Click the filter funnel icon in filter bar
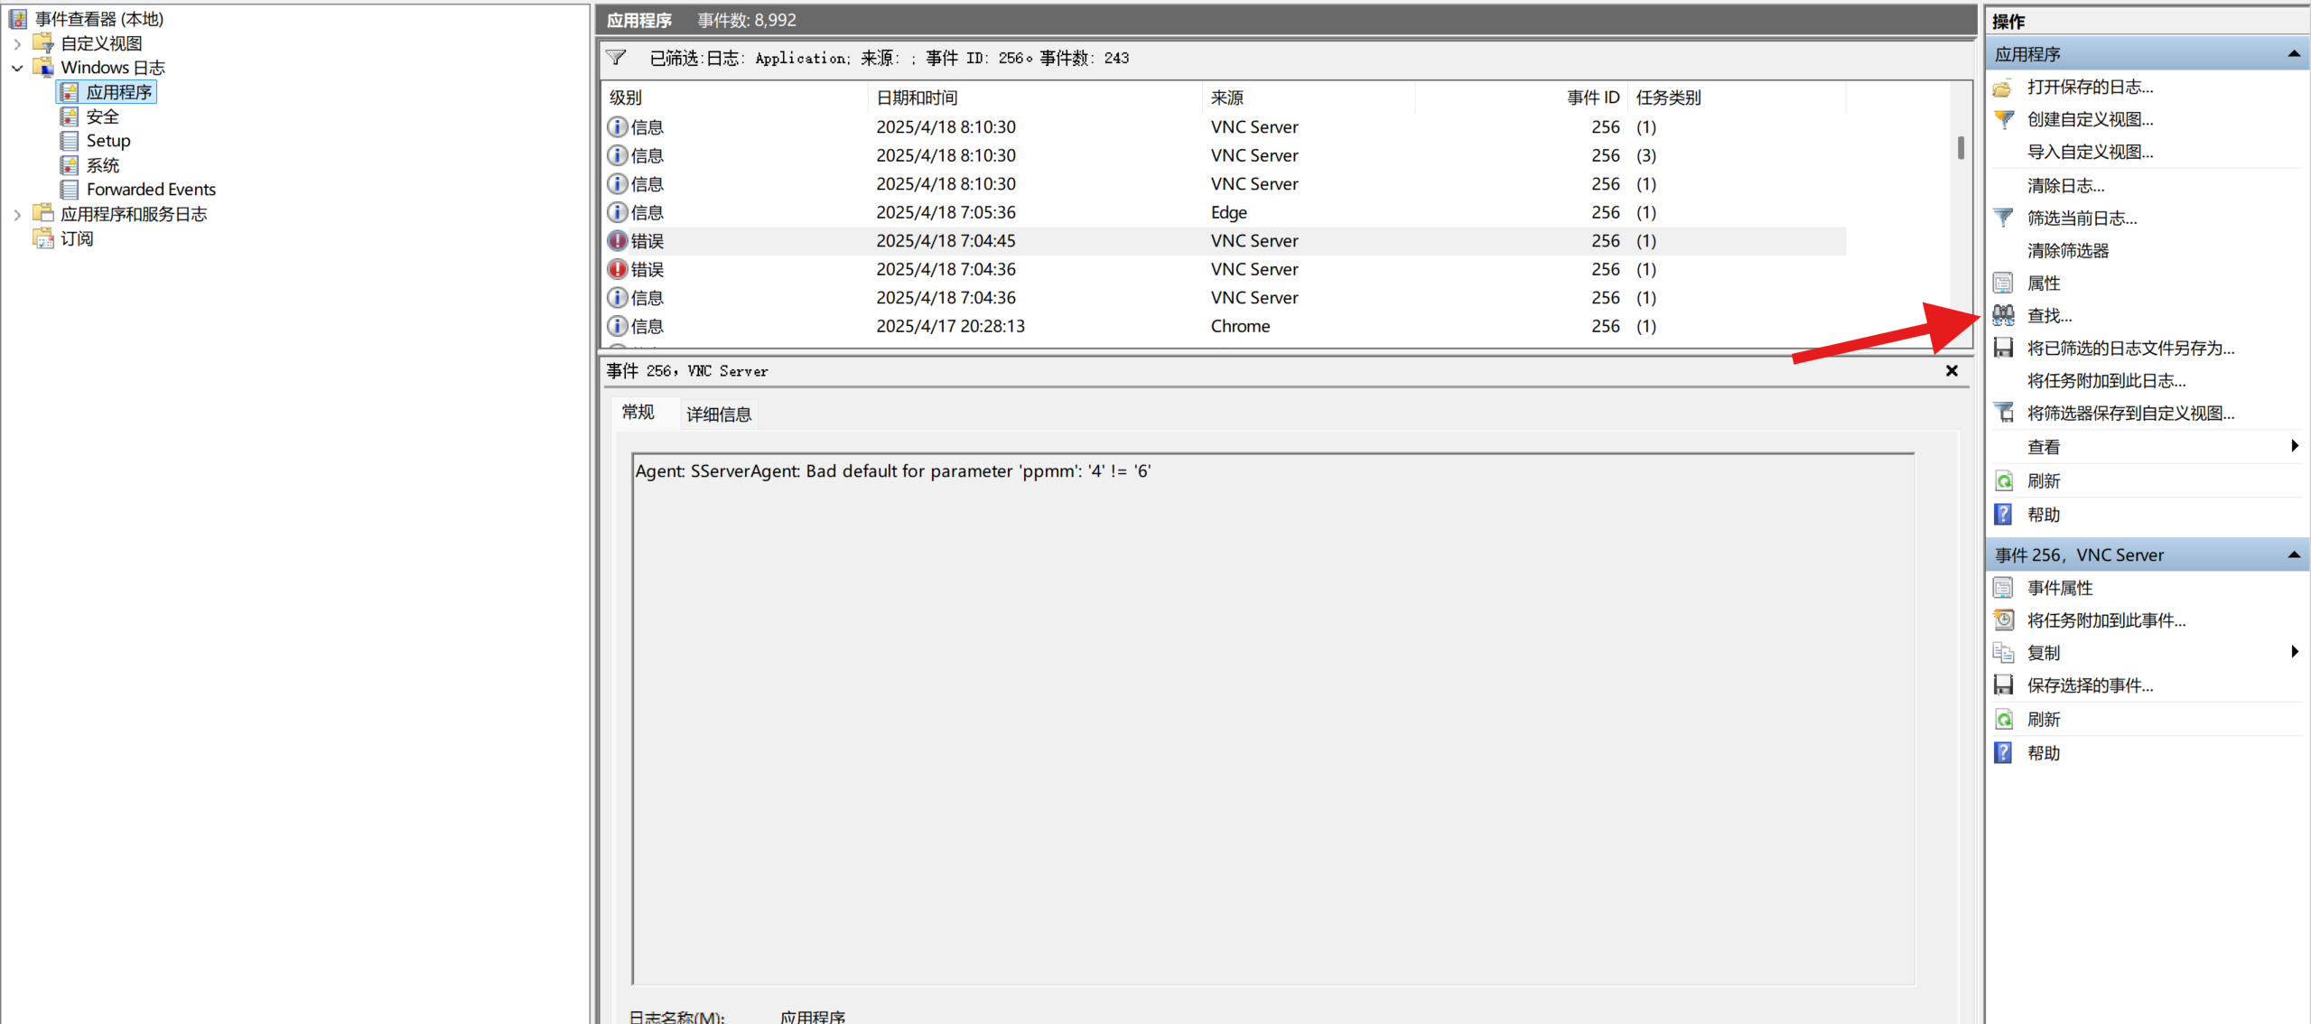2311x1024 pixels. pyautogui.click(x=617, y=58)
